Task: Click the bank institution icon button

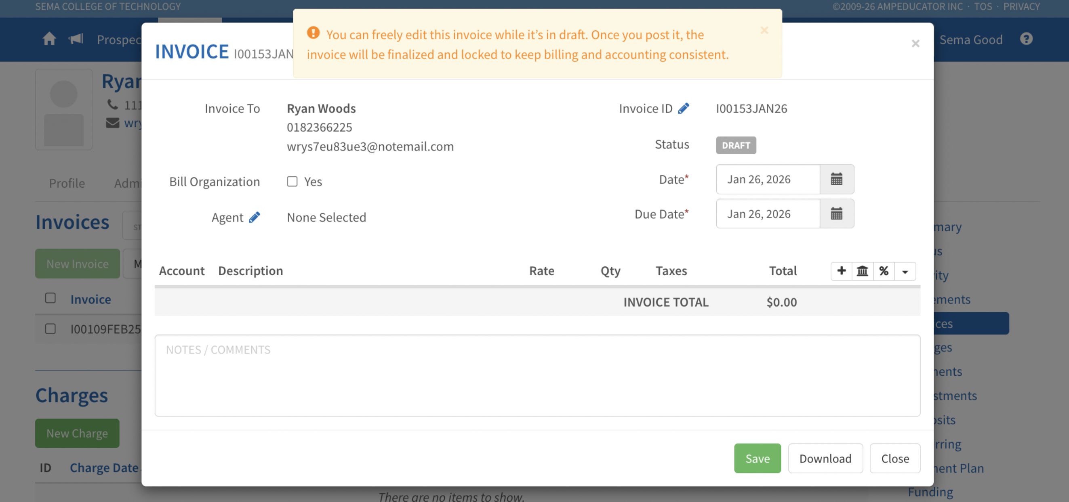Action: (862, 271)
